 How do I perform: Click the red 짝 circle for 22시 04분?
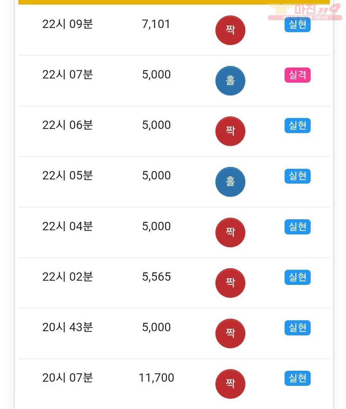pyautogui.click(x=230, y=232)
